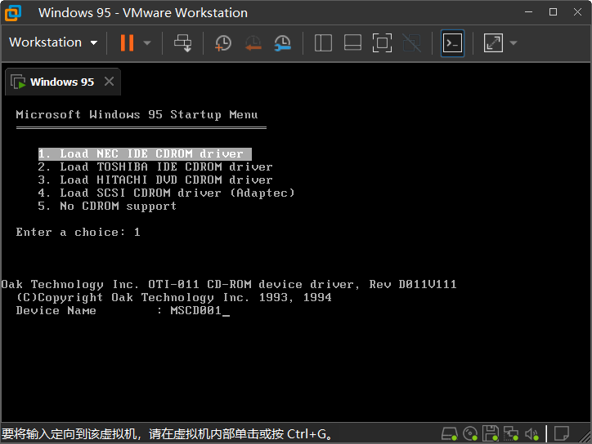Click the Enter a choice prompt

[x=78, y=232]
